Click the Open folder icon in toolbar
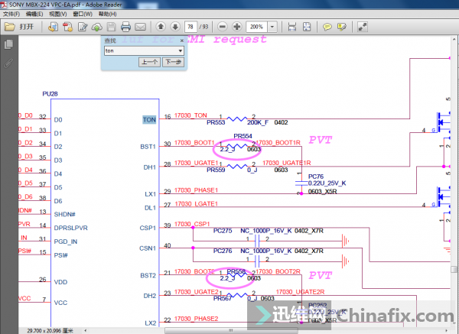Viewport: 459px width, 334px height. click(x=10, y=27)
